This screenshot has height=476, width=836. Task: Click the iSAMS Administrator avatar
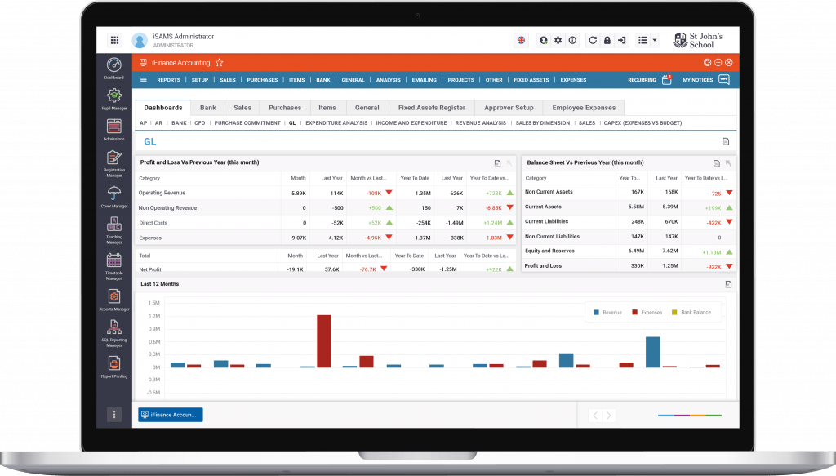click(140, 41)
